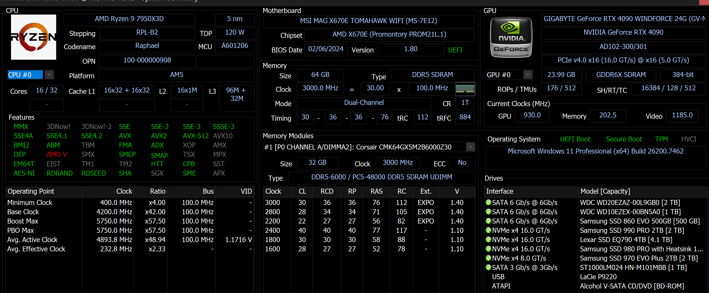Click the Secure Boot label
Image resolution: width=709 pixels, height=293 pixels.
[x=624, y=139]
